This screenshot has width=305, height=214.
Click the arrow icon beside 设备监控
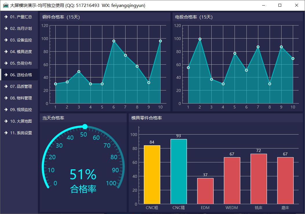click(6, 40)
